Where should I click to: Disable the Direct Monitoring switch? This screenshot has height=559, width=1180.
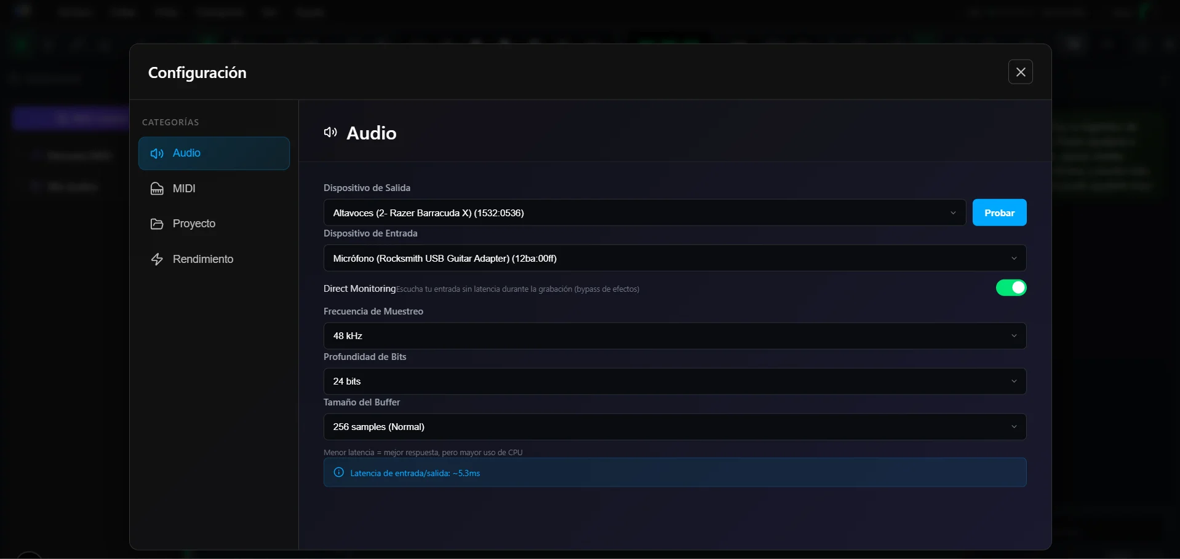[1011, 287]
